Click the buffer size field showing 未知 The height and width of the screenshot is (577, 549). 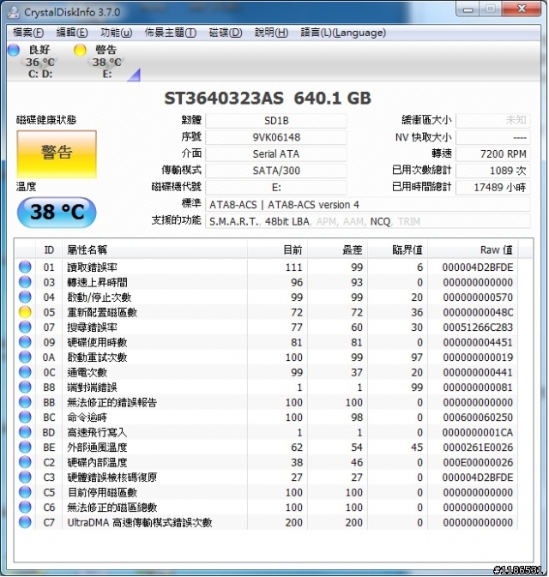(x=493, y=120)
